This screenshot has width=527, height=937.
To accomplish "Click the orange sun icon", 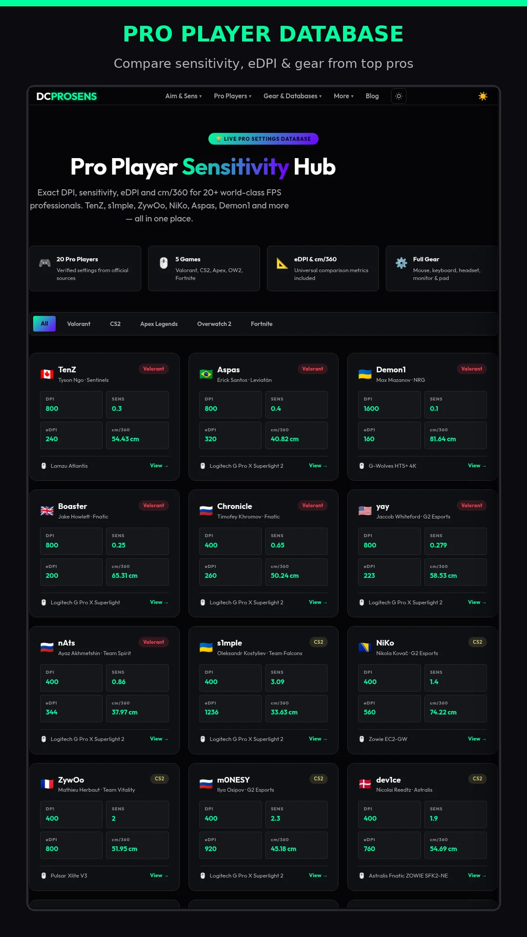I will click(483, 96).
